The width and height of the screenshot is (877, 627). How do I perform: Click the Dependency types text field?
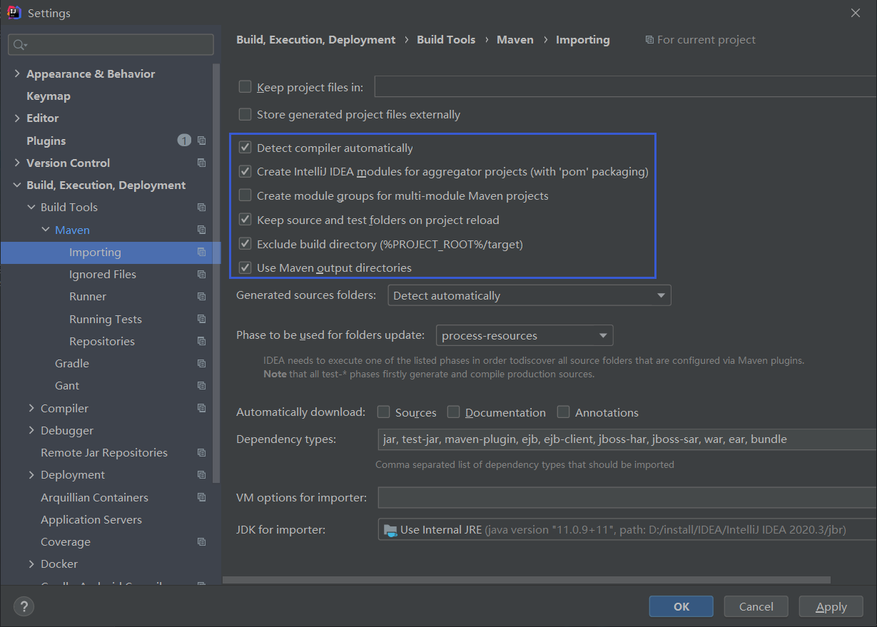[x=627, y=439]
